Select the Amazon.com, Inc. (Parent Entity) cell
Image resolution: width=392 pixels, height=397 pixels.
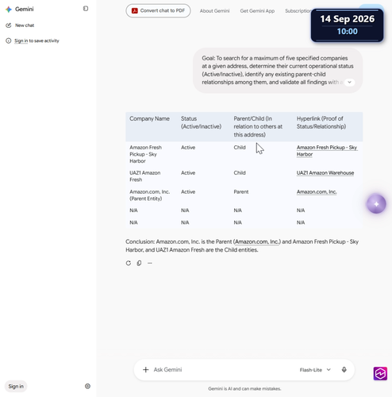coord(149,195)
